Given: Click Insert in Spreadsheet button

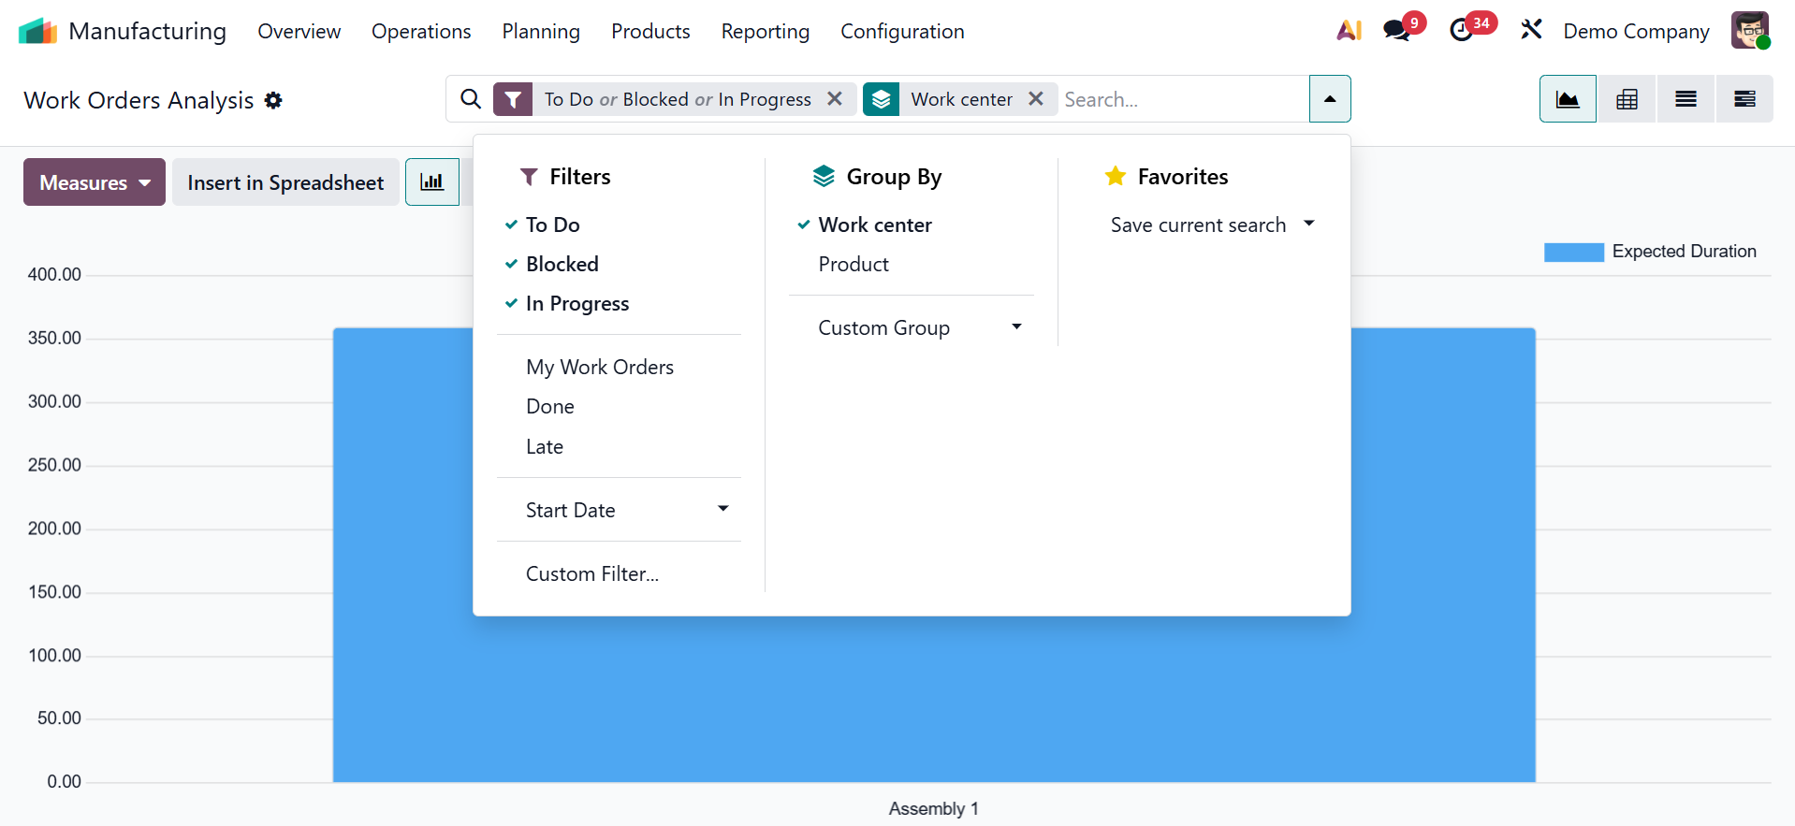Looking at the screenshot, I should pos(285,182).
